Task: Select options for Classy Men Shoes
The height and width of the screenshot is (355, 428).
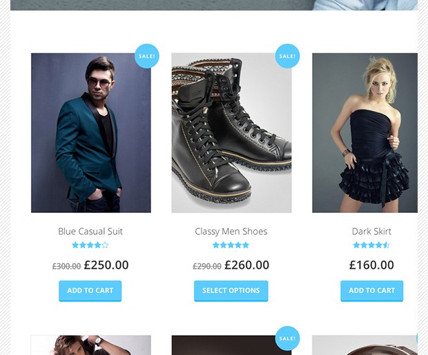Action: click(x=231, y=291)
